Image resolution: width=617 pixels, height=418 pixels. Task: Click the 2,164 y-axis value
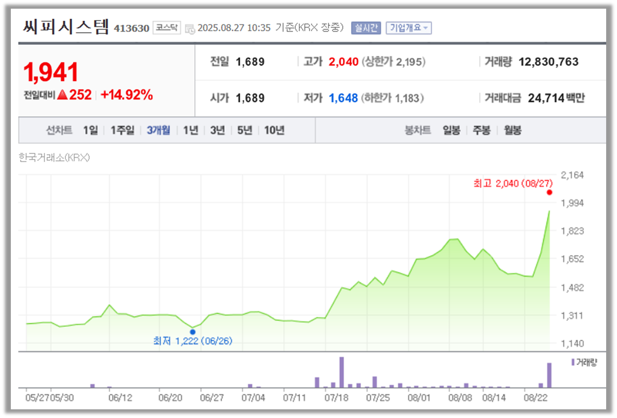(572, 175)
